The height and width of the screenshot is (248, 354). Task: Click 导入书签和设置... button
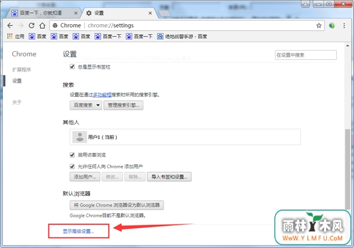click(169, 177)
